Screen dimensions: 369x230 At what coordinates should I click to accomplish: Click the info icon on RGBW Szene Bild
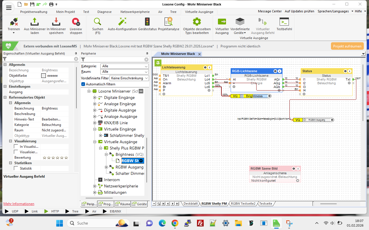[x=298, y=169]
